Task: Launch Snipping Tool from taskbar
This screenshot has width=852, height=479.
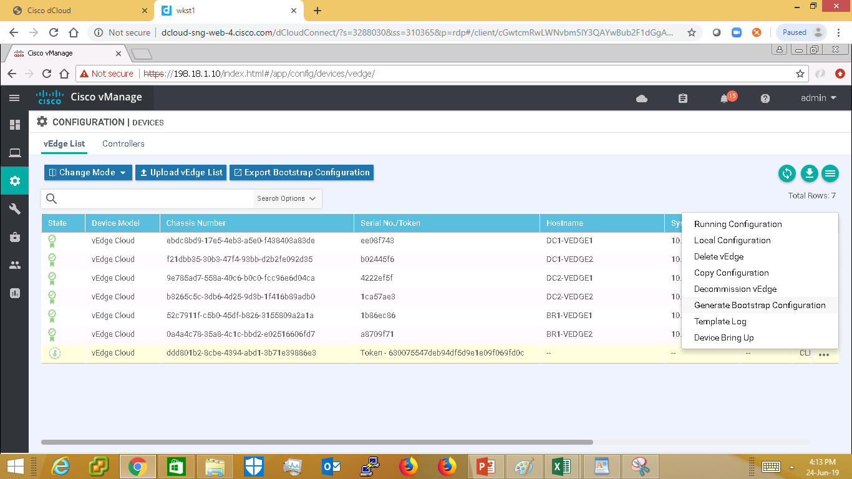Action: click(640, 466)
